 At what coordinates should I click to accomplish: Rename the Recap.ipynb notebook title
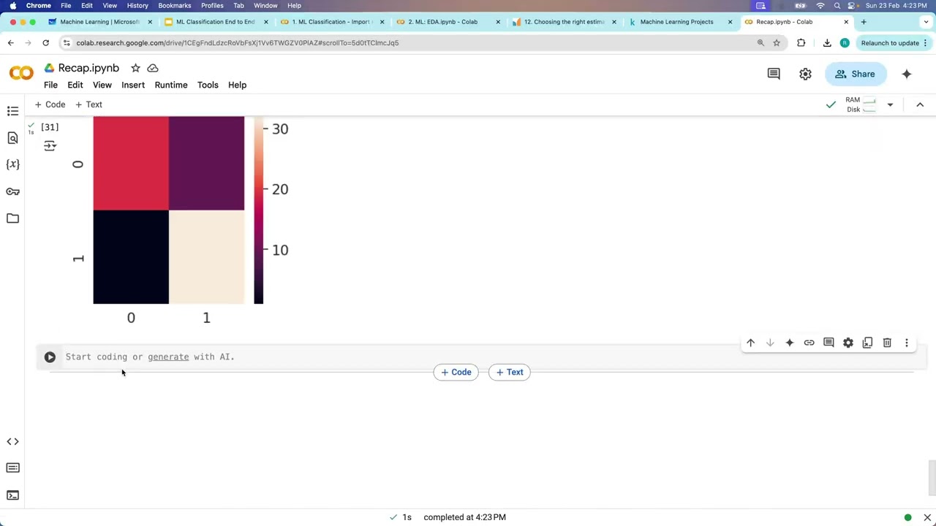(x=88, y=68)
